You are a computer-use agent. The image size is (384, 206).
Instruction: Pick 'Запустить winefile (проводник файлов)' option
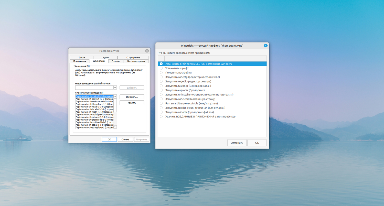[212, 112]
